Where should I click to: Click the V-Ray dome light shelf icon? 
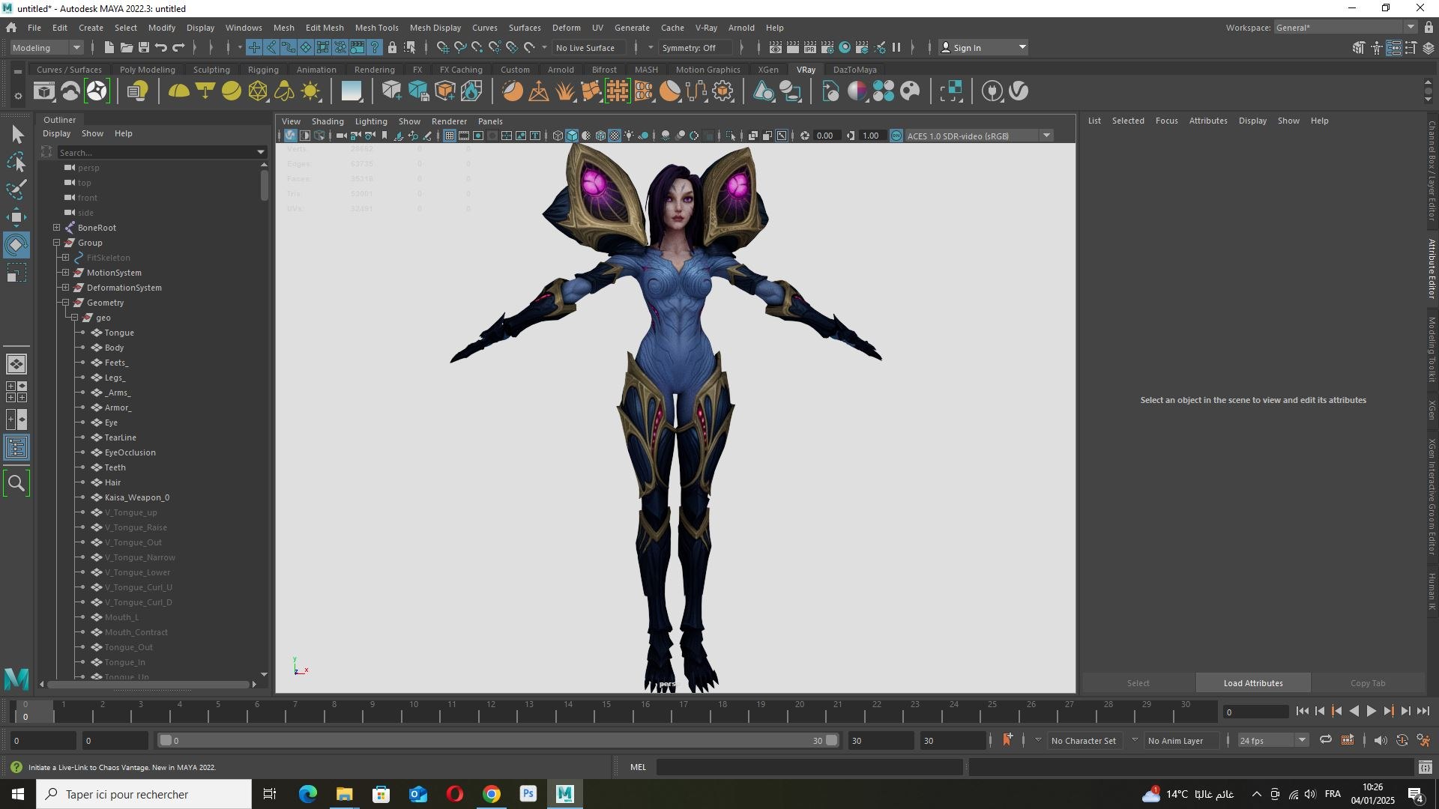pyautogui.click(x=178, y=91)
